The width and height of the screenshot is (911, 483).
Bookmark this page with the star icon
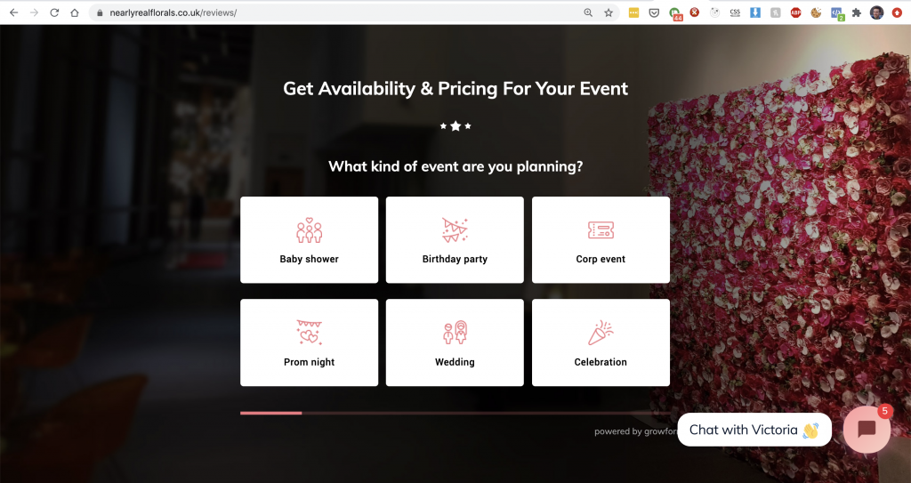tap(609, 12)
